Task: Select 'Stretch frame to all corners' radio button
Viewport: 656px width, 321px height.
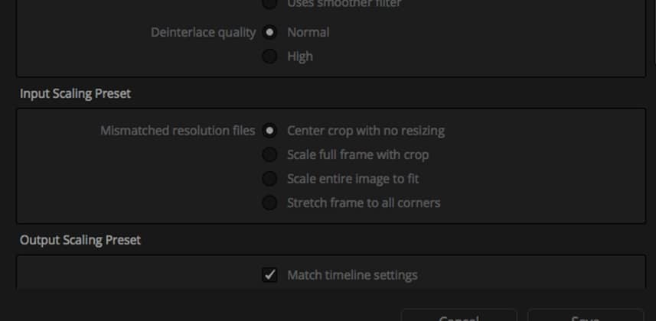Action: click(269, 203)
